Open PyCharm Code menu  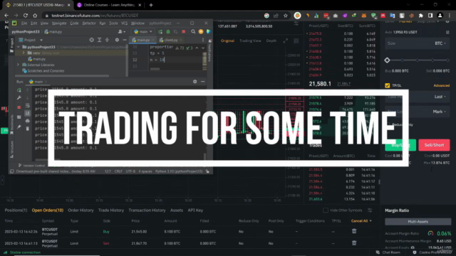[74, 23]
